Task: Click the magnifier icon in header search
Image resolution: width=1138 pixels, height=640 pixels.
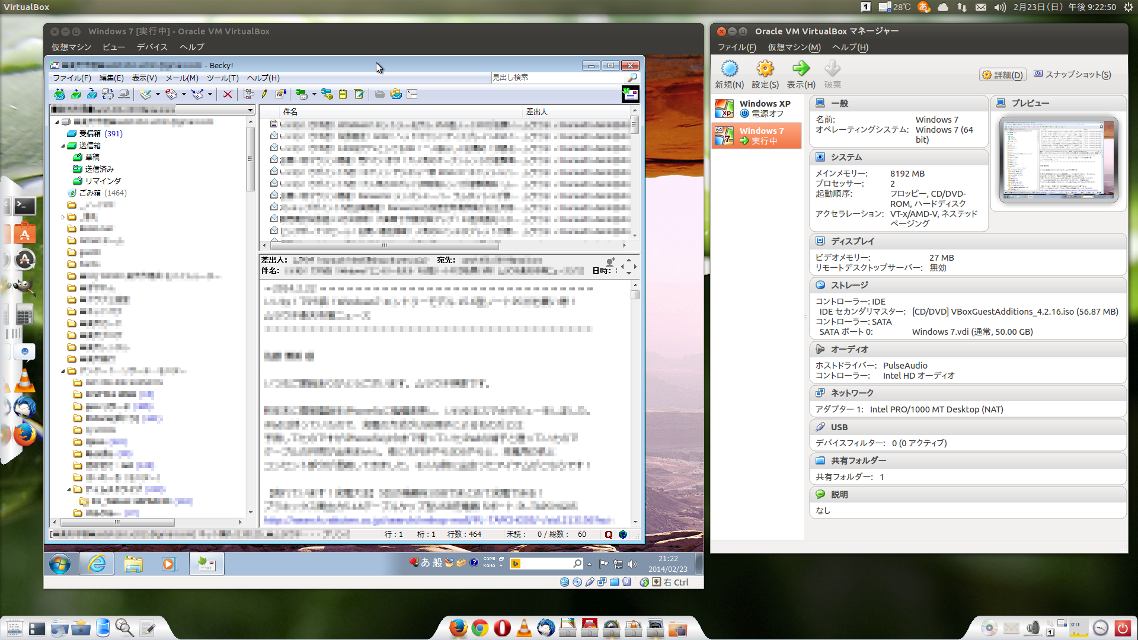Action: click(x=632, y=78)
